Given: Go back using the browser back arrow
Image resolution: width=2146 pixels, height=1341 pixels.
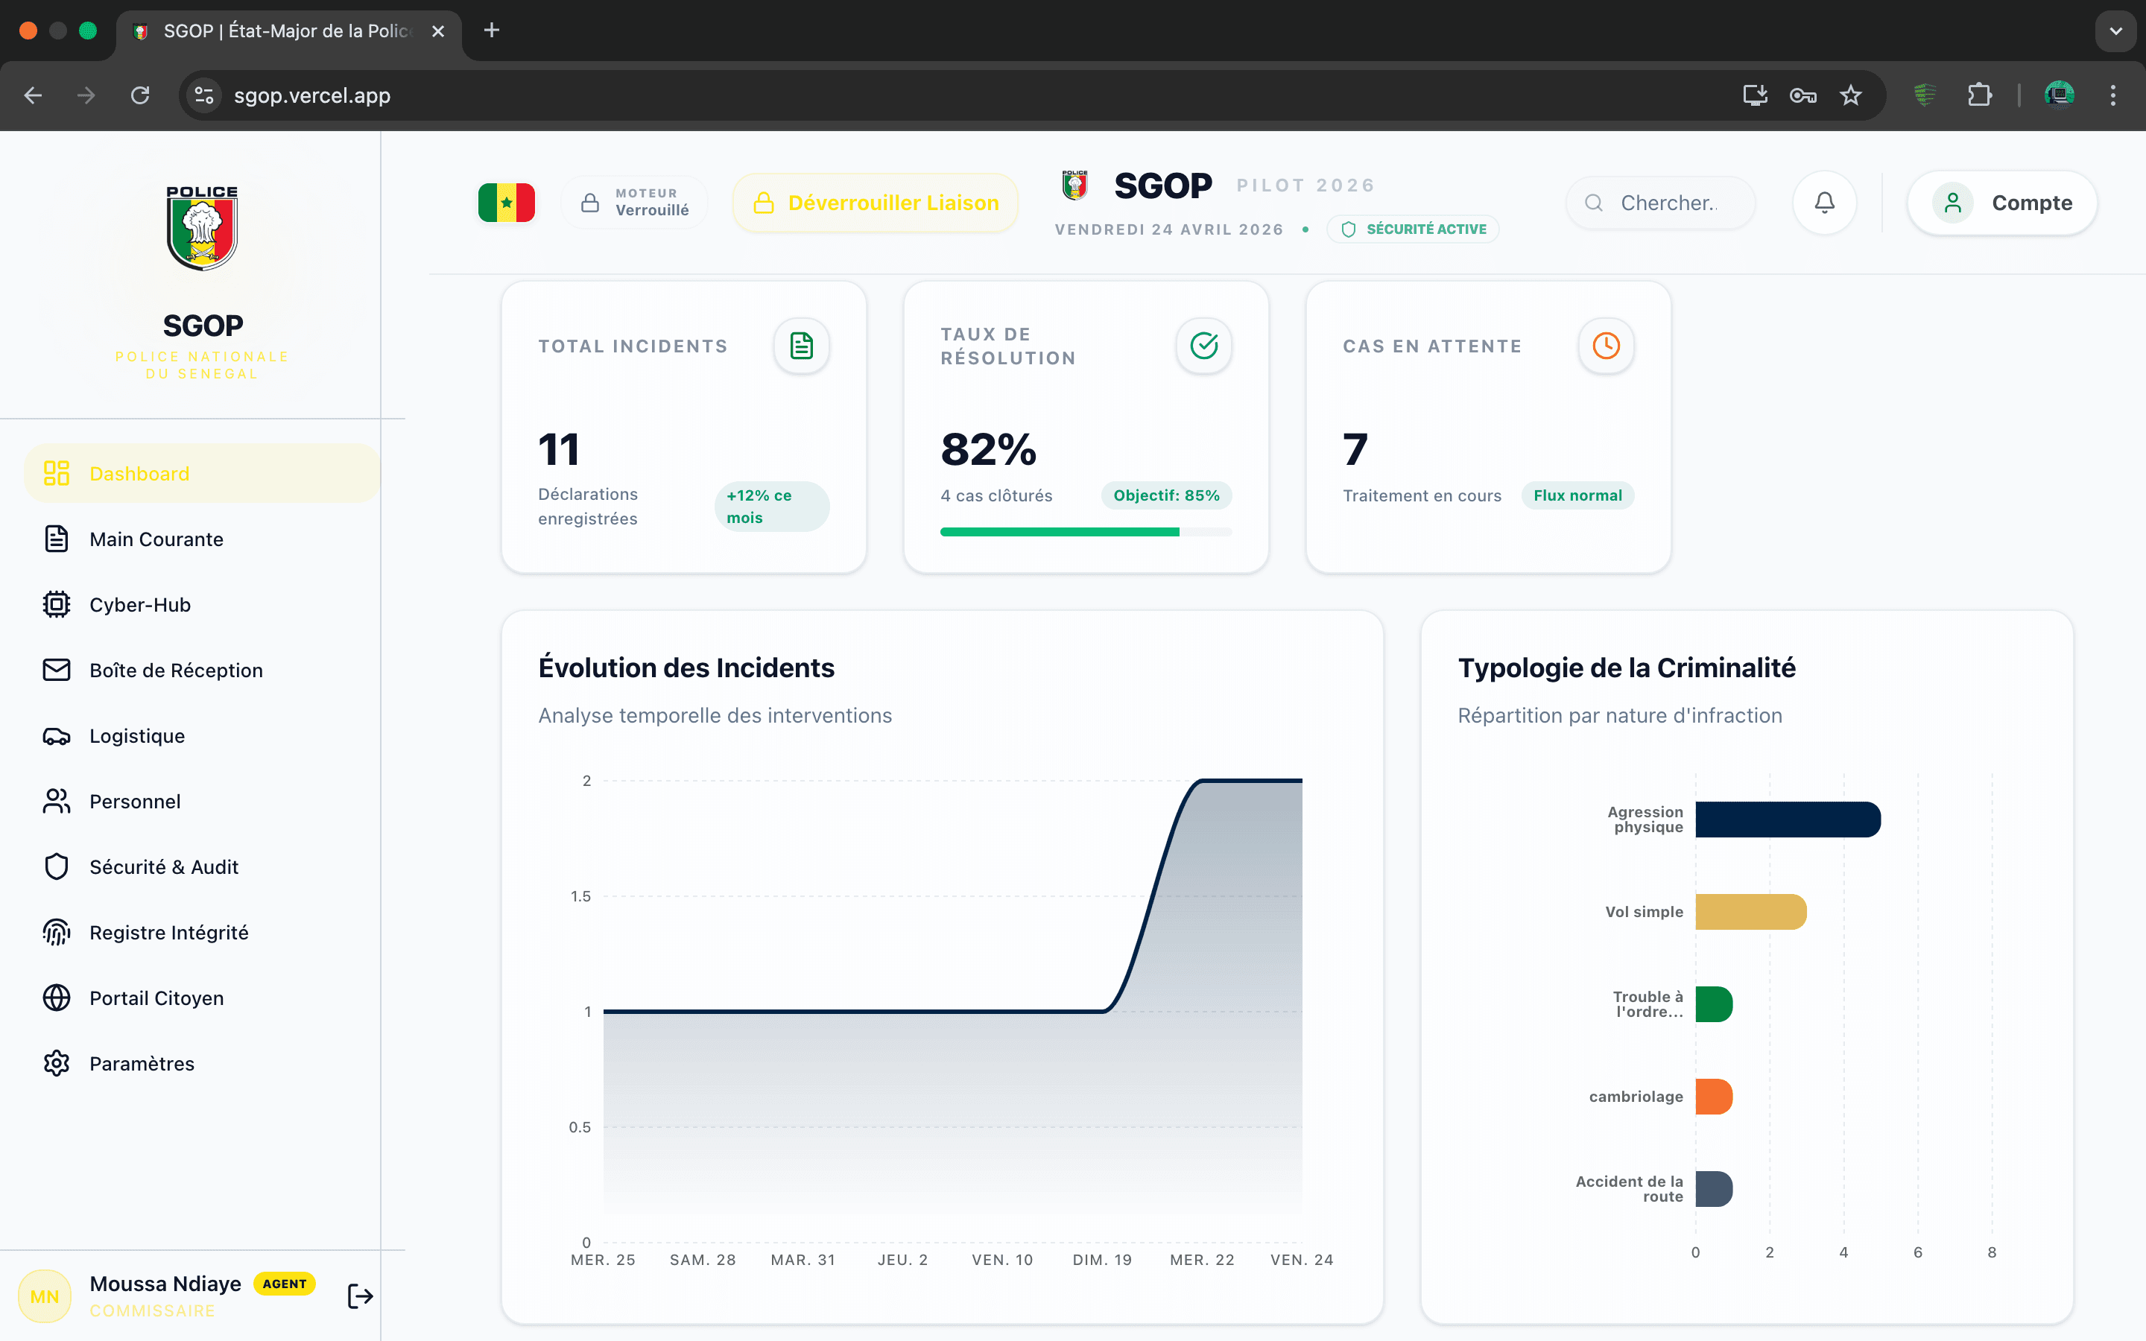Looking at the screenshot, I should click(33, 95).
